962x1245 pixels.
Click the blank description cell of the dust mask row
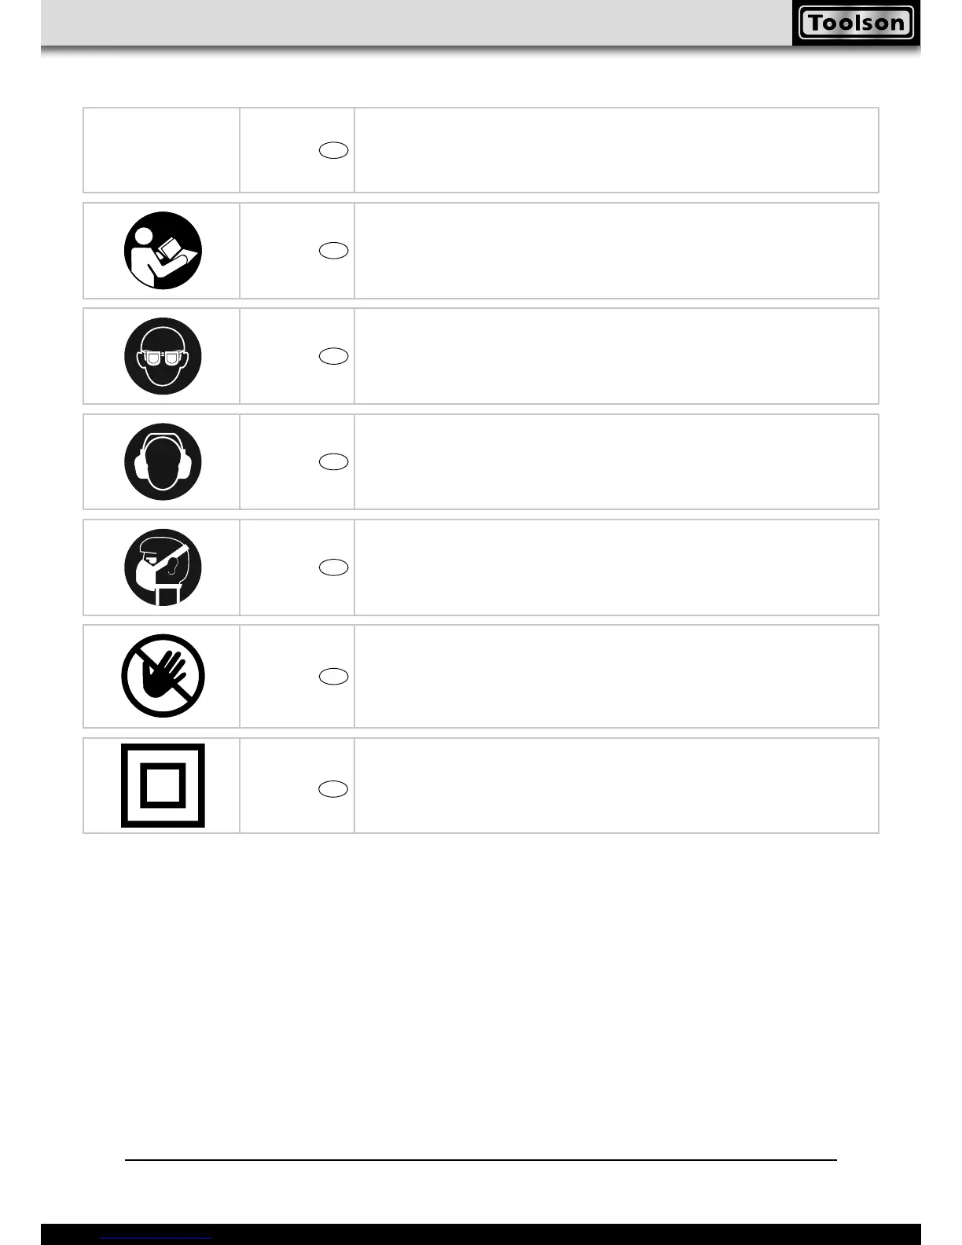(616, 567)
